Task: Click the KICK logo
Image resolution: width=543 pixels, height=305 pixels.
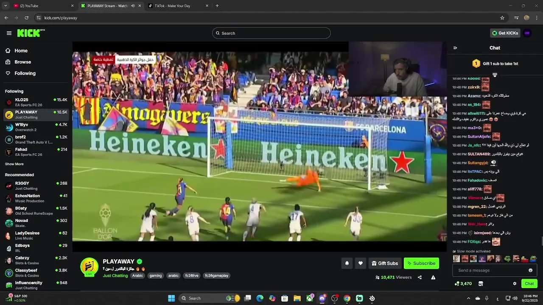Action: point(31,33)
